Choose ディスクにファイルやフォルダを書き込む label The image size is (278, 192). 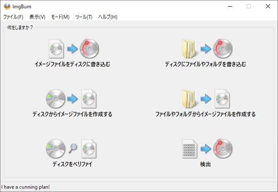(205, 64)
